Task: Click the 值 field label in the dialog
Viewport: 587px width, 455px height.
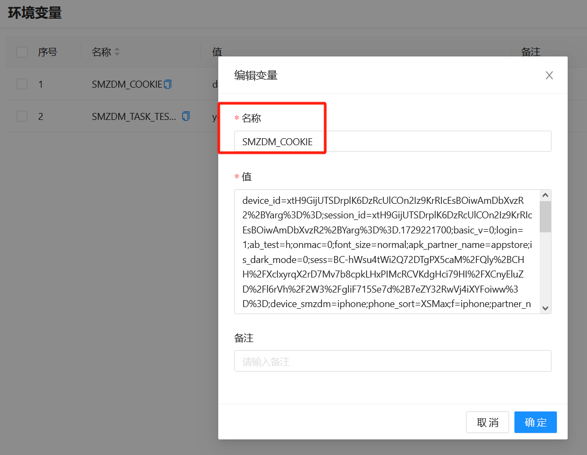Action: 247,177
